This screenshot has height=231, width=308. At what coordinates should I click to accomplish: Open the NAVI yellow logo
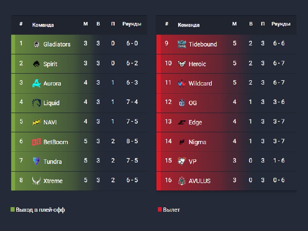pyautogui.click(x=36, y=122)
